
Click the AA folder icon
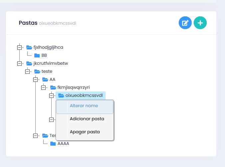(x=45, y=79)
